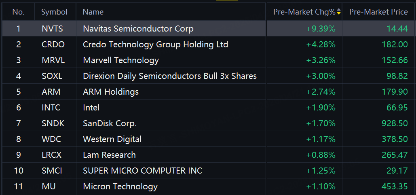416x195 pixels.
Task: Sort by Pre-Market Chg% arrow icon
Action: coord(338,12)
